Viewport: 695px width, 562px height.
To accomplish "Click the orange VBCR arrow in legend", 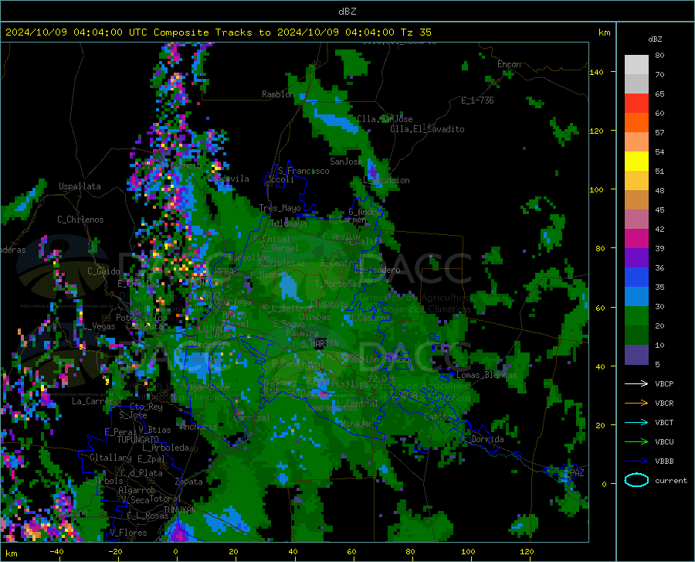I will click(636, 404).
